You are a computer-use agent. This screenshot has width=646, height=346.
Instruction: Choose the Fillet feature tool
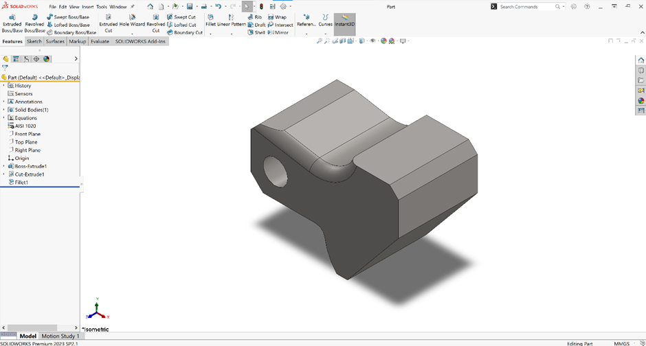tap(210, 21)
